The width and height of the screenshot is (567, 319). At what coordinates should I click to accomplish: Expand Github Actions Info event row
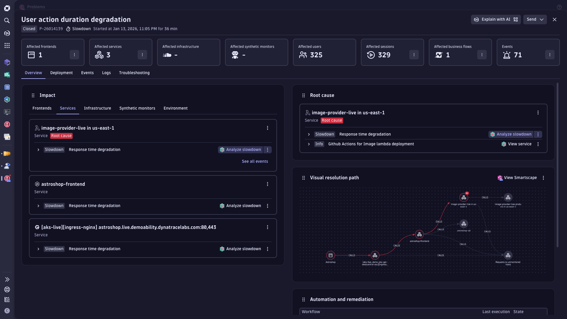(309, 144)
